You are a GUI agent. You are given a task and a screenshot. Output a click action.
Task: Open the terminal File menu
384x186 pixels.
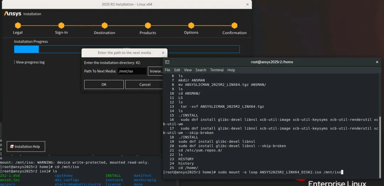click(167, 70)
